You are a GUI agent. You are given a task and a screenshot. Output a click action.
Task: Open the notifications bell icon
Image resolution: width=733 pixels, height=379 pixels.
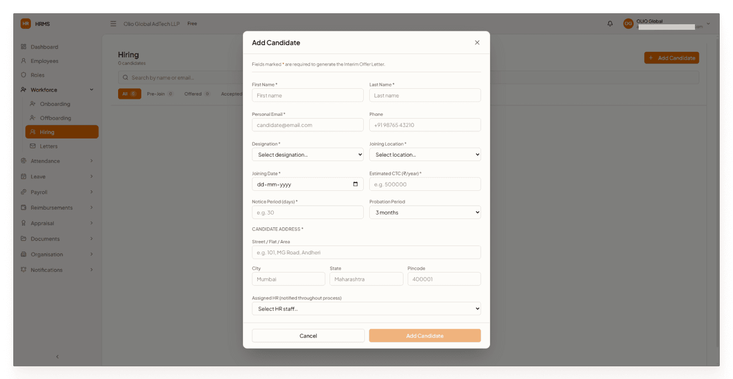coord(610,24)
